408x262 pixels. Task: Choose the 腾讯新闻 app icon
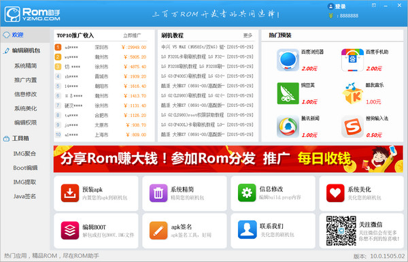[x=288, y=127]
